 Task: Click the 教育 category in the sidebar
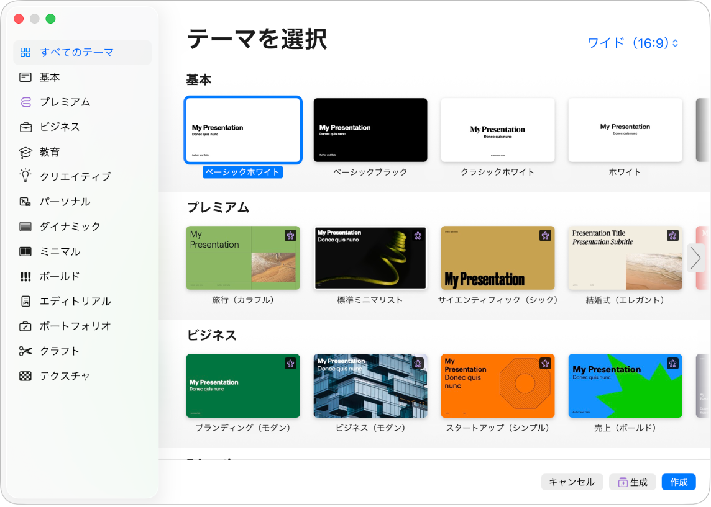pyautogui.click(x=25, y=151)
